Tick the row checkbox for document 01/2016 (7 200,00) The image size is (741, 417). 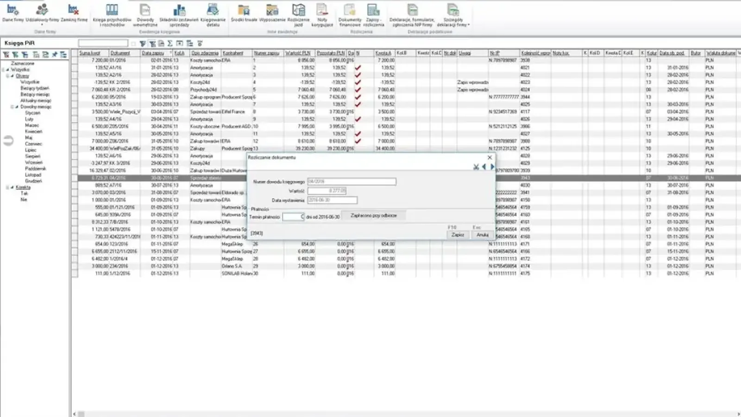click(75, 60)
